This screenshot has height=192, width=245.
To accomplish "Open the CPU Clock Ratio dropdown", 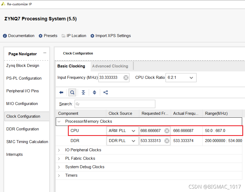I will click(x=181, y=77).
